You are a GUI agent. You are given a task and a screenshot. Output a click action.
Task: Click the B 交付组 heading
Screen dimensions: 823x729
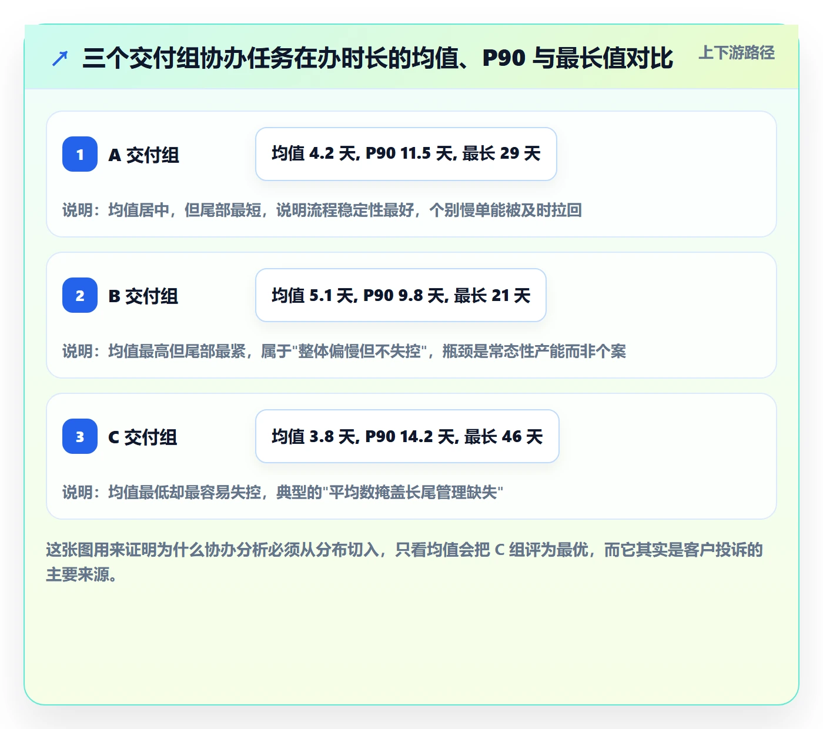coord(143,296)
